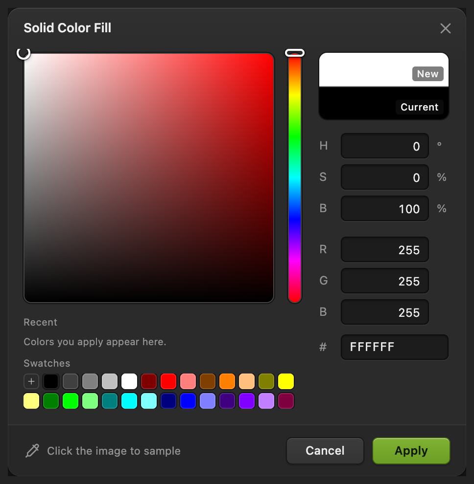474x484 pixels.
Task: Pick the pure red swatch
Action: pos(168,381)
